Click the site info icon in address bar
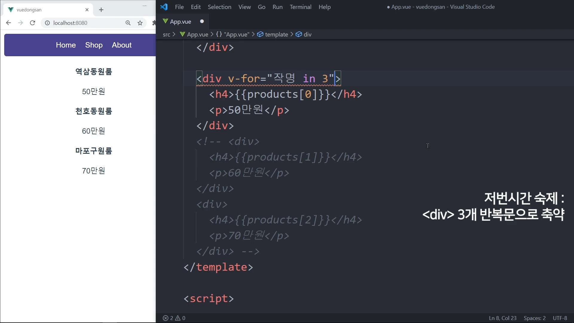This screenshot has height=323, width=574. [47, 23]
